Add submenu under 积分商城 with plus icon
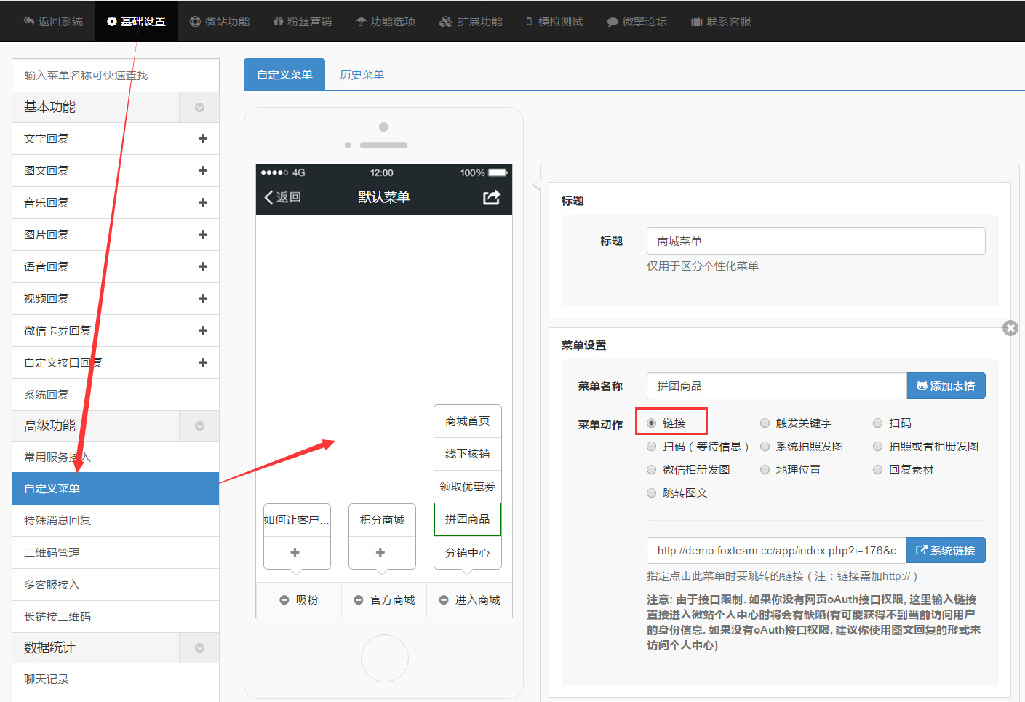 point(380,552)
